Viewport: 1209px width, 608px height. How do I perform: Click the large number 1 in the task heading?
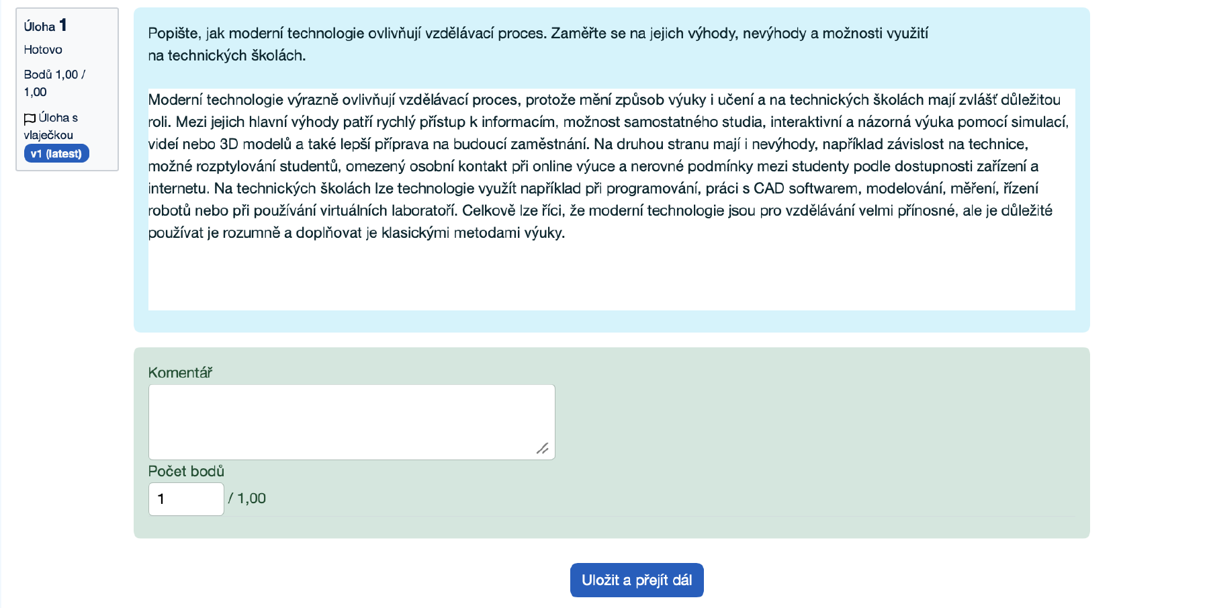(x=63, y=26)
